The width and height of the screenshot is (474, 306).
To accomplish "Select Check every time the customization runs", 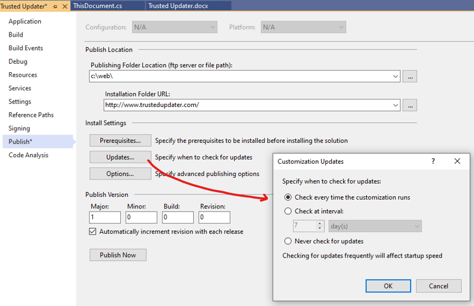I will coord(288,197).
